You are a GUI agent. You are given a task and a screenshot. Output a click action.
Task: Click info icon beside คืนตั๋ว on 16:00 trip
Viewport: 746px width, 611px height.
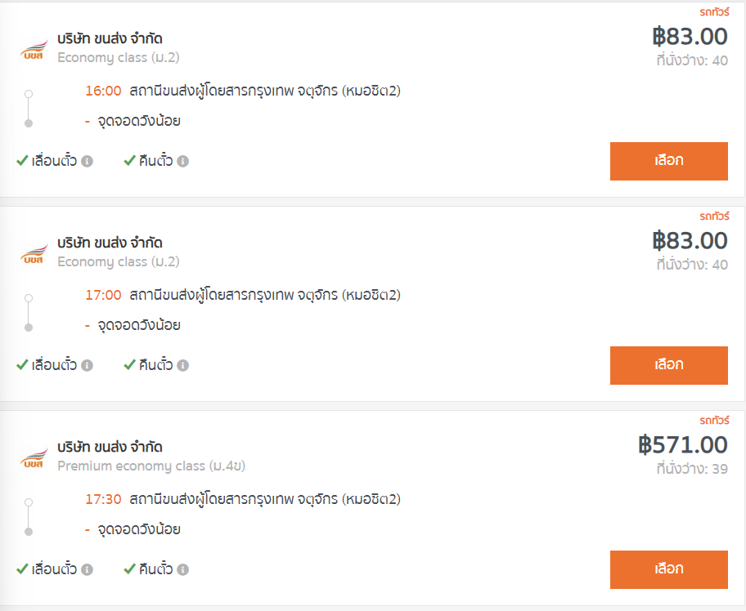[x=183, y=162]
